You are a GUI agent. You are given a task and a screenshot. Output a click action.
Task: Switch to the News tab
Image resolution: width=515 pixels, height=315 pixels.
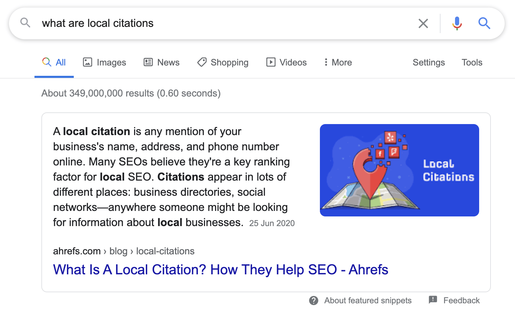click(x=168, y=62)
